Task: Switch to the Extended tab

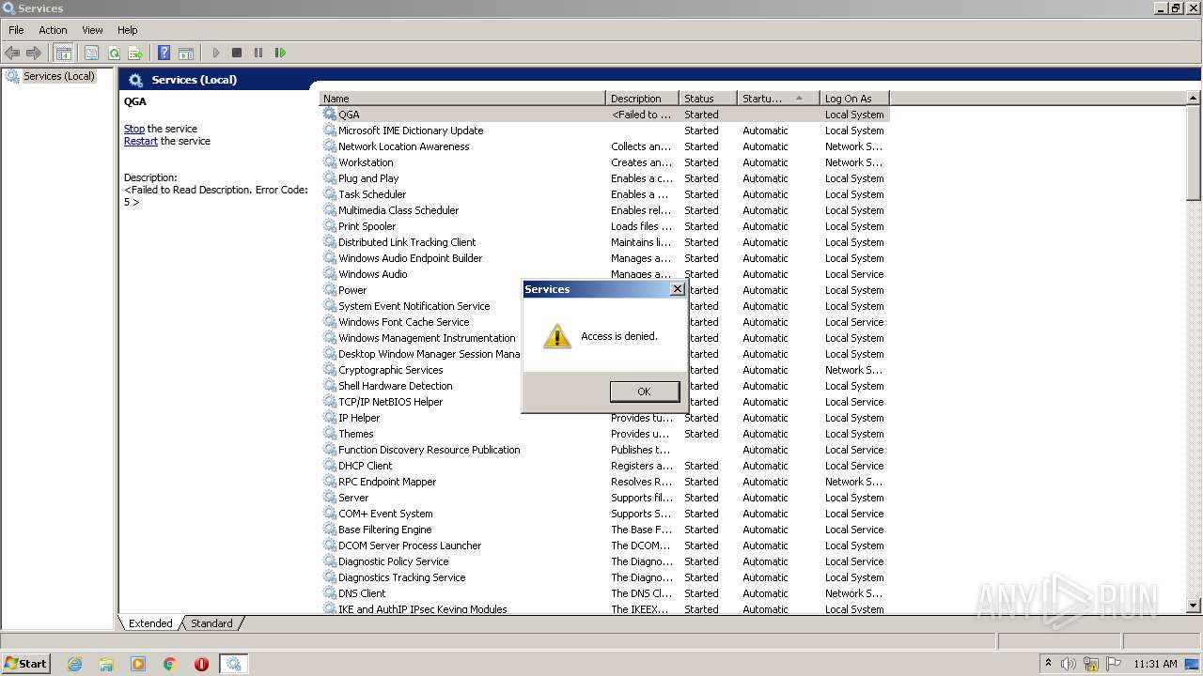Action: [150, 623]
